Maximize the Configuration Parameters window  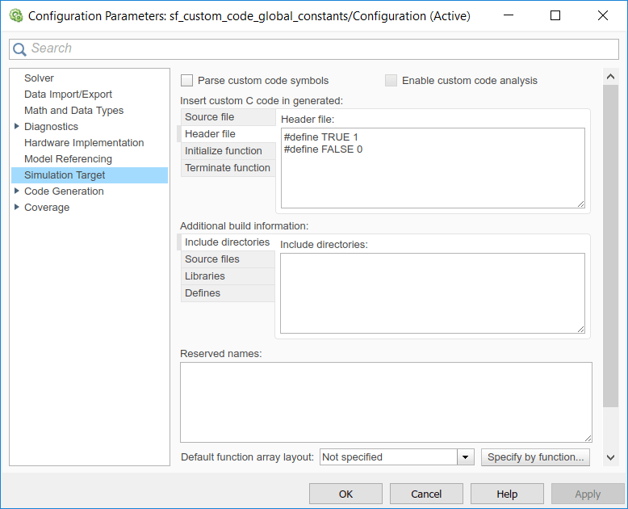pos(555,15)
